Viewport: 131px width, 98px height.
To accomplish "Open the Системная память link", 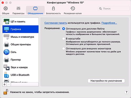I will coord(56,23).
